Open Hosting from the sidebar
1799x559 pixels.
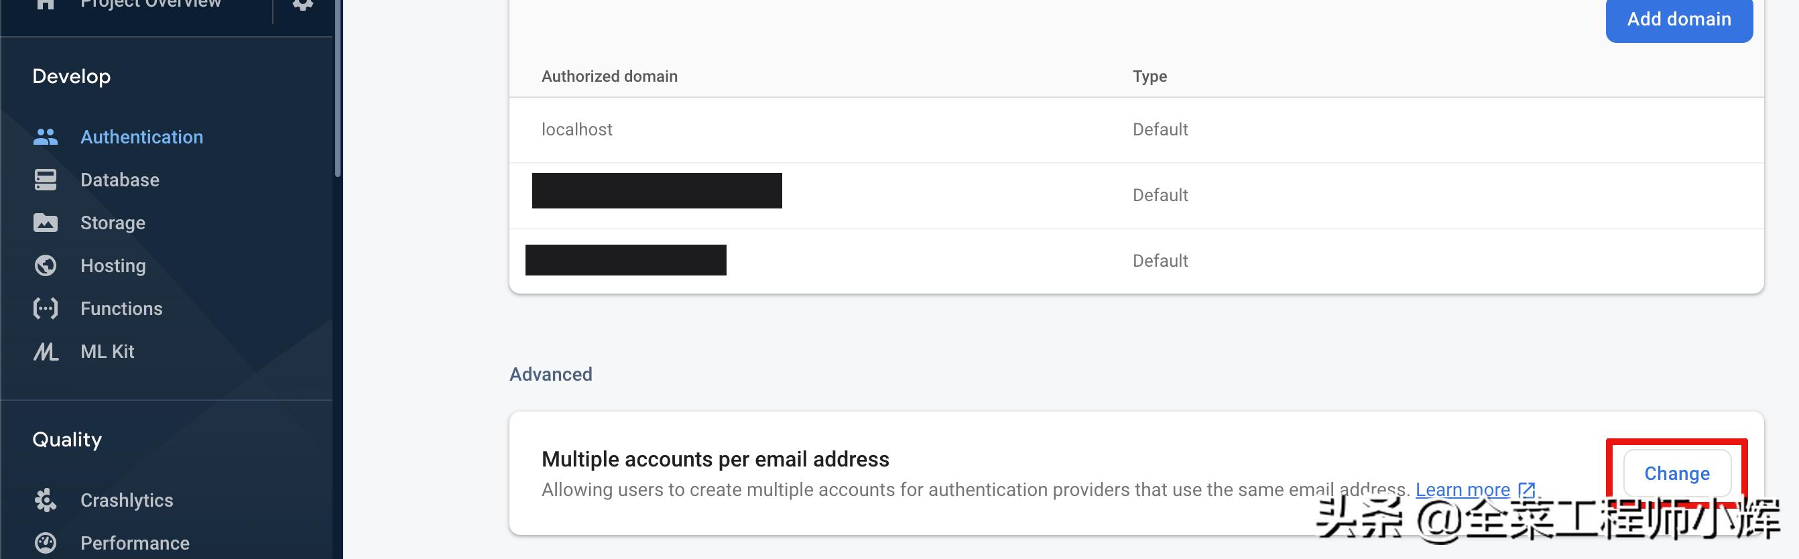point(113,265)
